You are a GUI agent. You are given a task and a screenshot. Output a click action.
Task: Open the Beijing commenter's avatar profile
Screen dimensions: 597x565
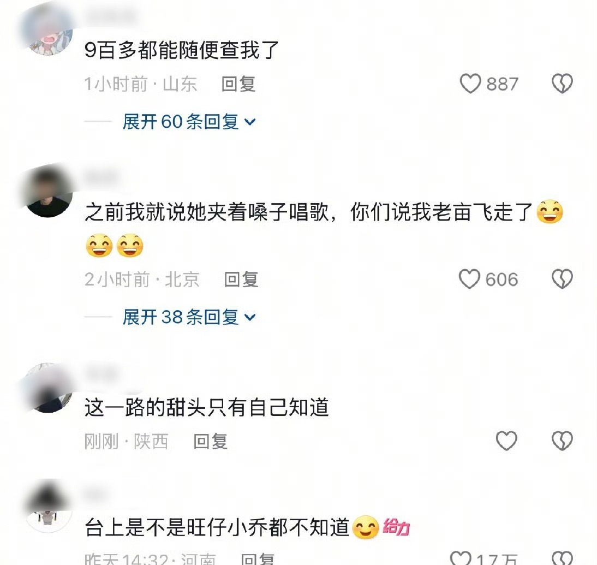[x=47, y=192]
